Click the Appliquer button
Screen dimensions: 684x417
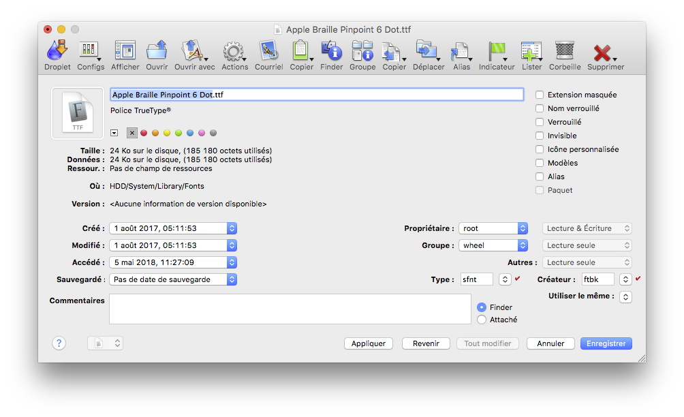click(x=369, y=343)
